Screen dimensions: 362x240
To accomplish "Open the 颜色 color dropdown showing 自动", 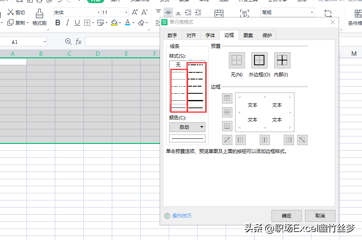I will (187, 127).
